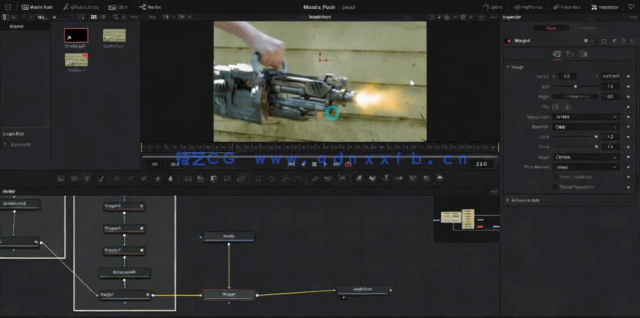Image resolution: width=640 pixels, height=318 pixels.
Task: Stop playback
Action: tap(314, 164)
